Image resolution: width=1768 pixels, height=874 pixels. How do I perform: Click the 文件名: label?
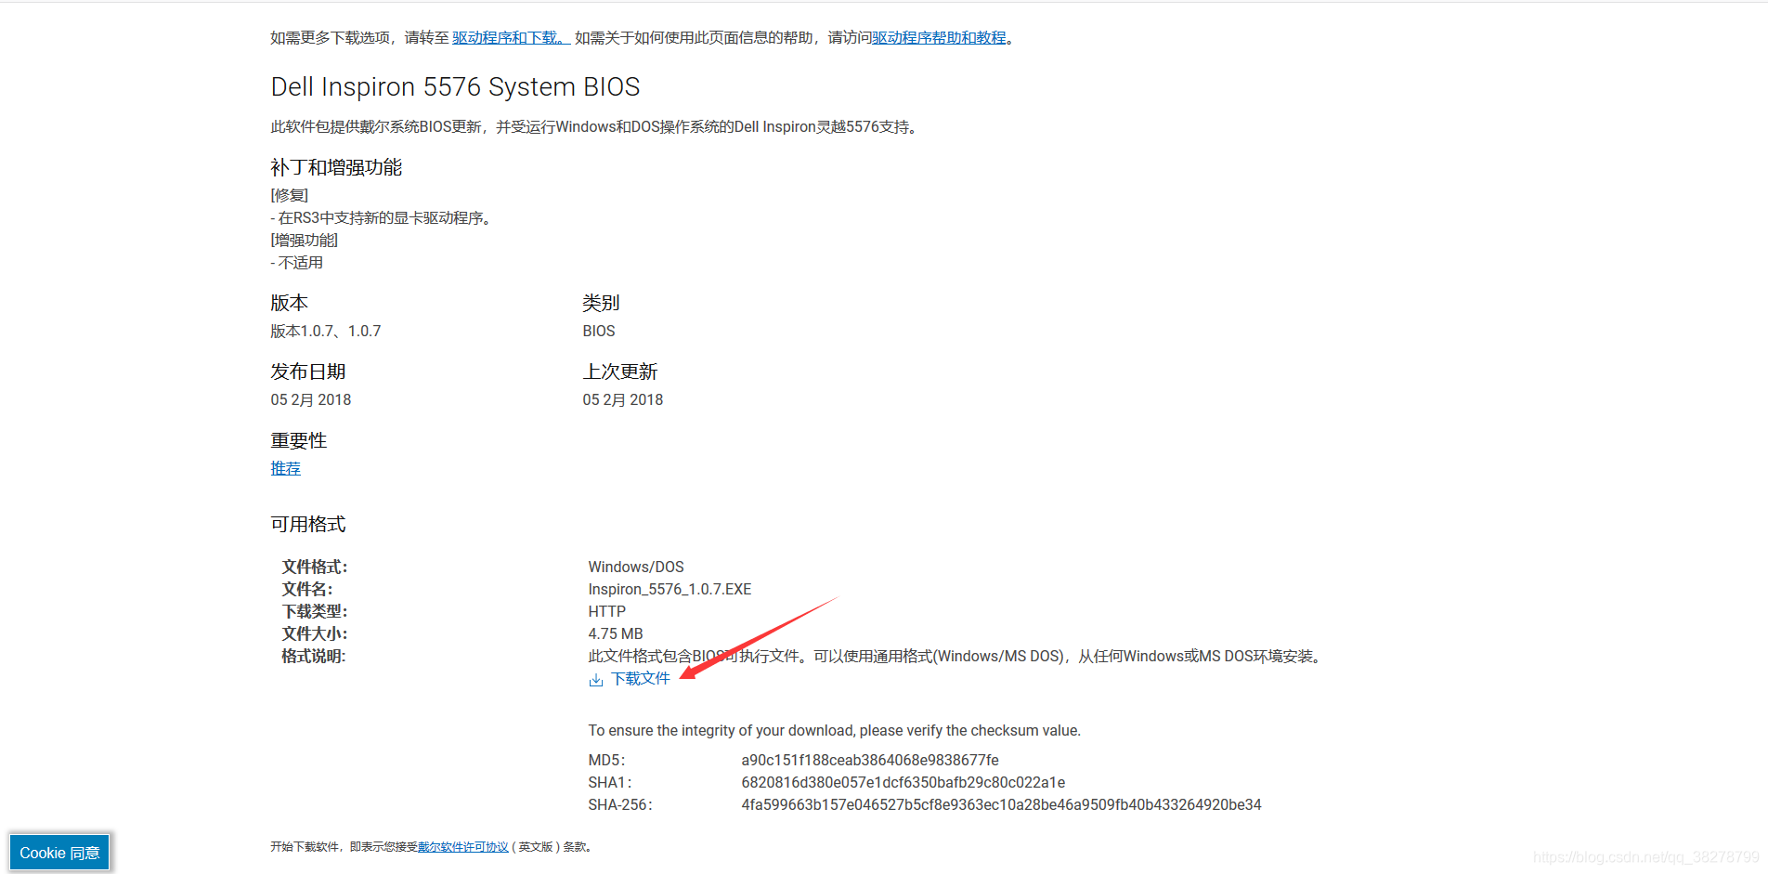click(x=307, y=590)
